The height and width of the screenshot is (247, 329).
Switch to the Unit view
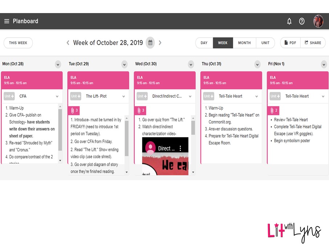pyautogui.click(x=265, y=43)
